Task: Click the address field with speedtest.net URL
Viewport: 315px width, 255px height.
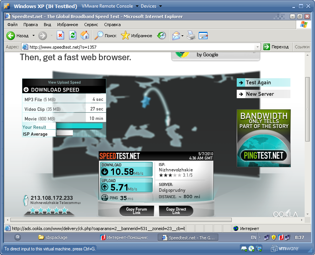Action: [141, 47]
